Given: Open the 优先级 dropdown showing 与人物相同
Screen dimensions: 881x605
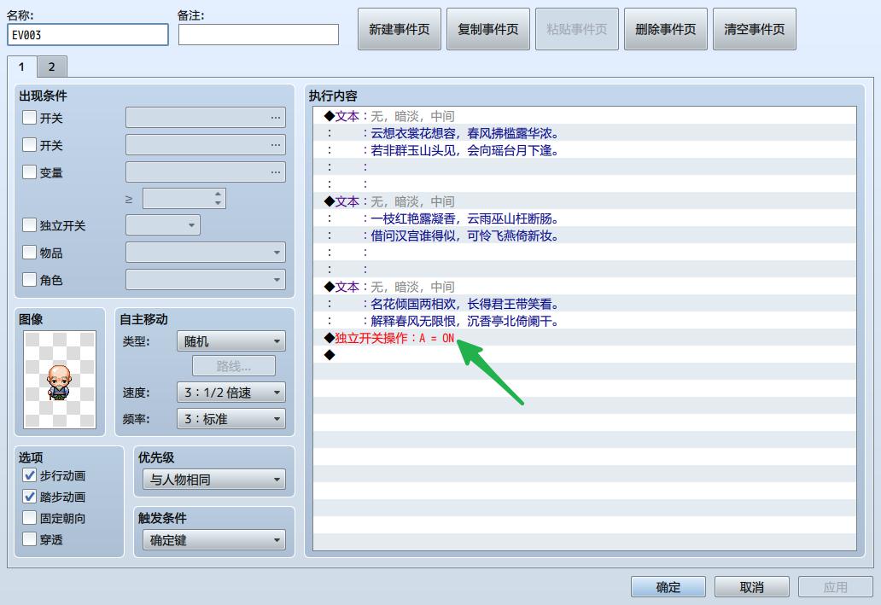Looking at the screenshot, I should (x=214, y=480).
